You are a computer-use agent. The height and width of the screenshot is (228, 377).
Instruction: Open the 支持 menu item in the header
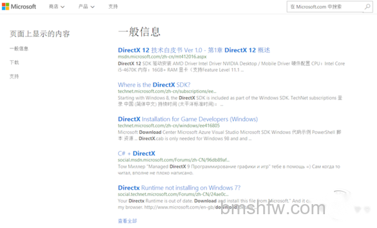(113, 6)
